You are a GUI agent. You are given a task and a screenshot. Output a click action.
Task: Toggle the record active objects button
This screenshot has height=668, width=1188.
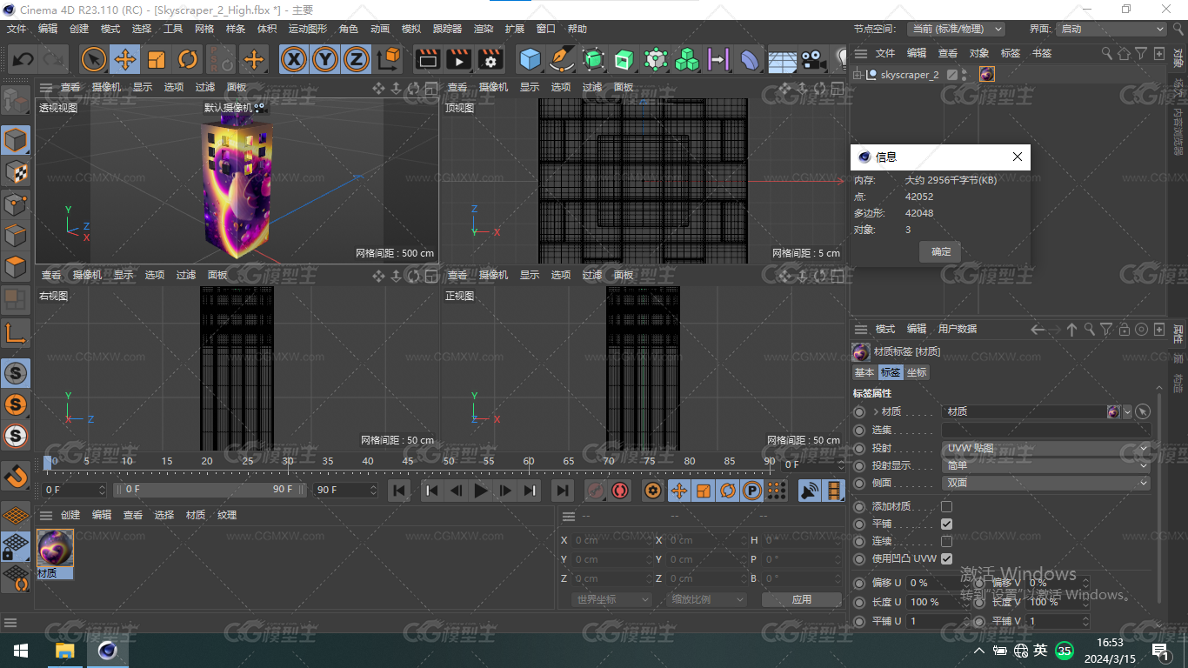click(595, 491)
